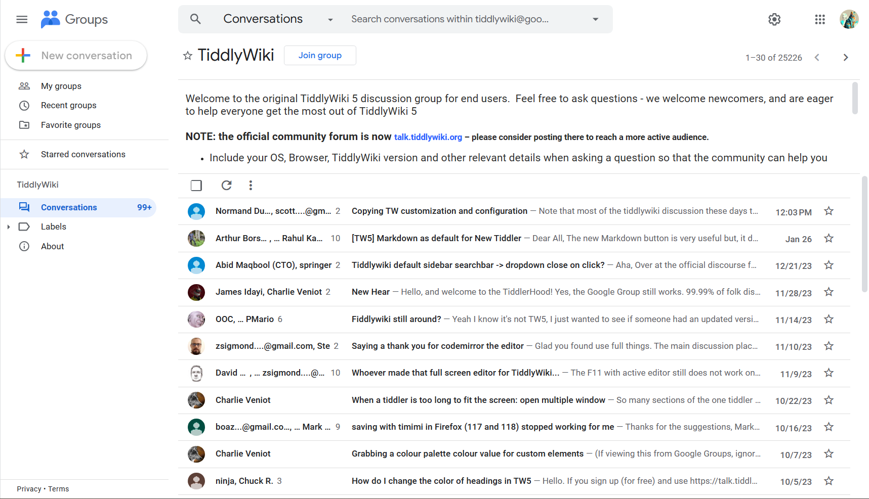Click the 1–30 of 25226 counter
869x499 pixels.
click(773, 58)
